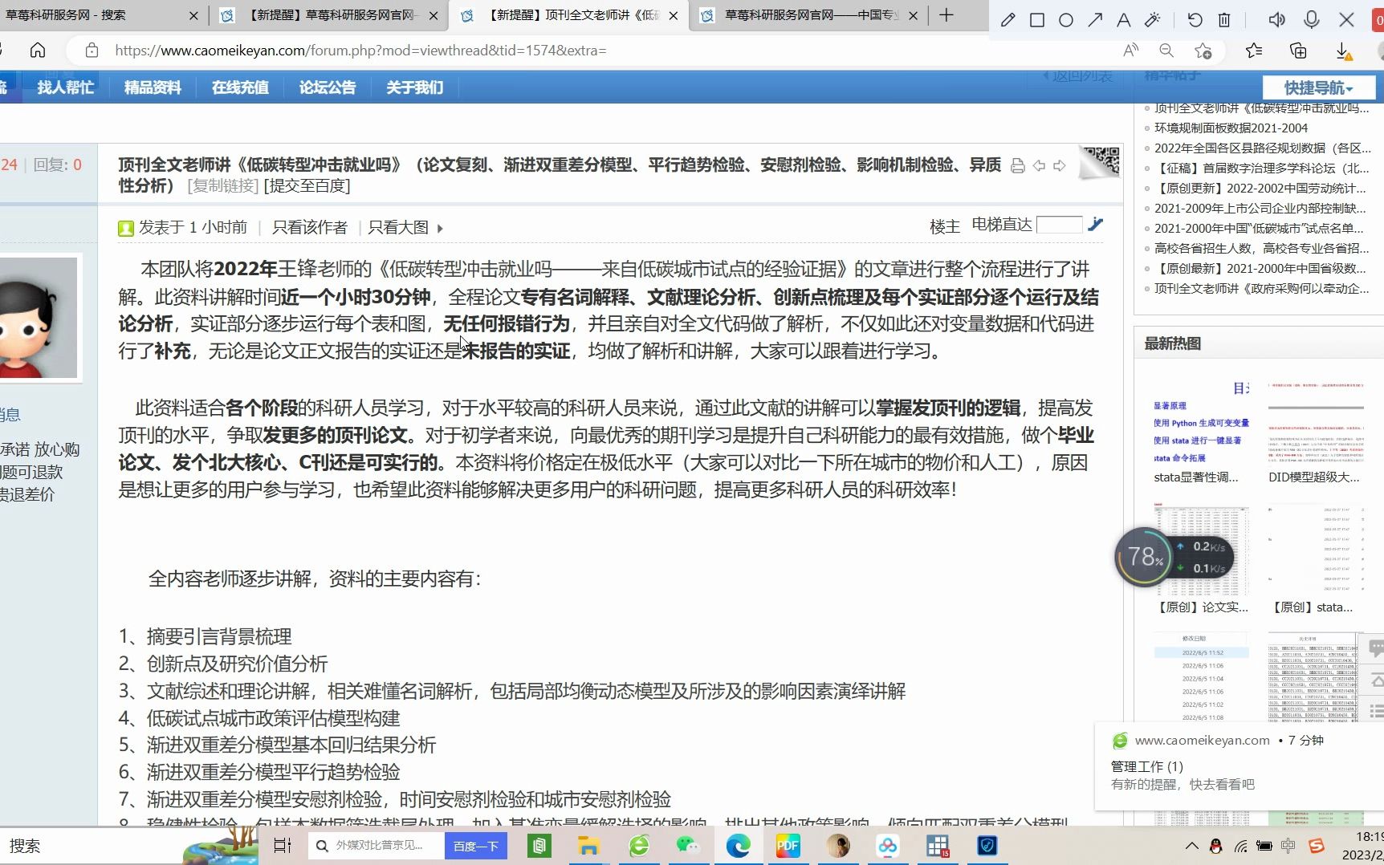Undo the last annotation

pyautogui.click(x=1195, y=20)
